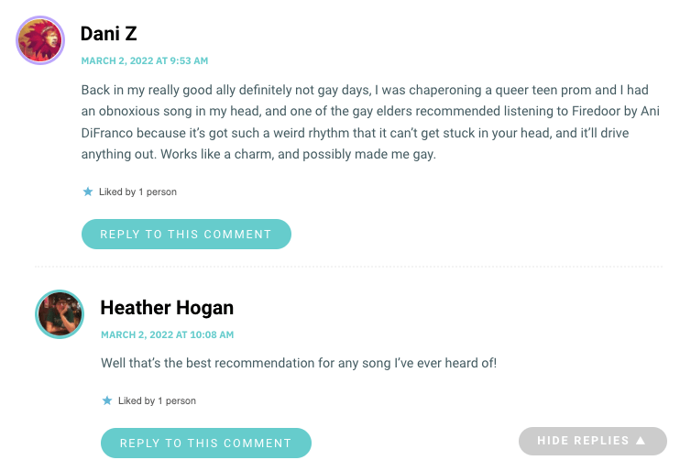Image resolution: width=680 pixels, height=471 pixels.
Task: Click the upward triangle in Hide Replies
Action: (x=641, y=441)
